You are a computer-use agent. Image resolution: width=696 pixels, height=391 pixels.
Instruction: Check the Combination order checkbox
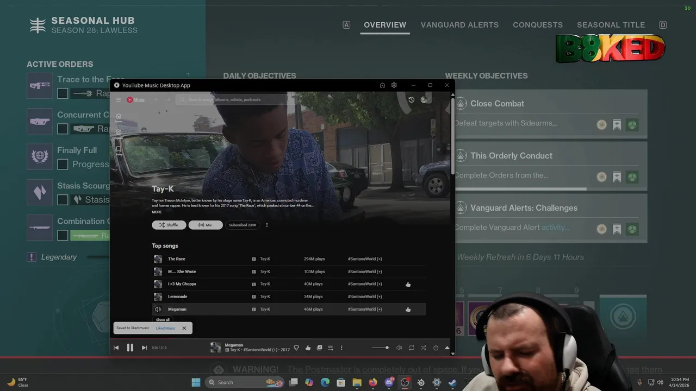(x=63, y=235)
